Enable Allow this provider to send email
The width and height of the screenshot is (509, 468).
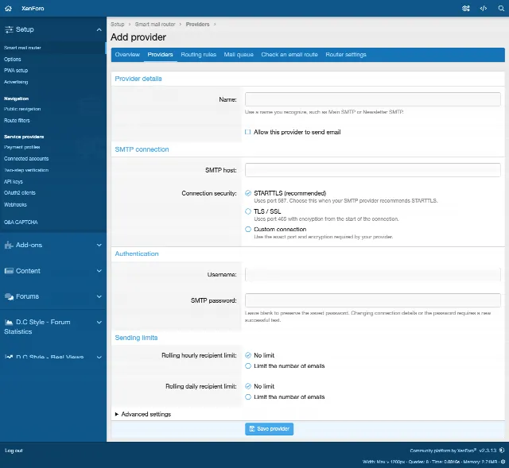point(247,132)
